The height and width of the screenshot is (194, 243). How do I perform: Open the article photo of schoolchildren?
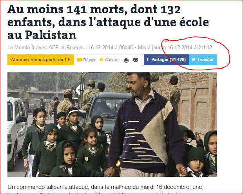click(112, 124)
